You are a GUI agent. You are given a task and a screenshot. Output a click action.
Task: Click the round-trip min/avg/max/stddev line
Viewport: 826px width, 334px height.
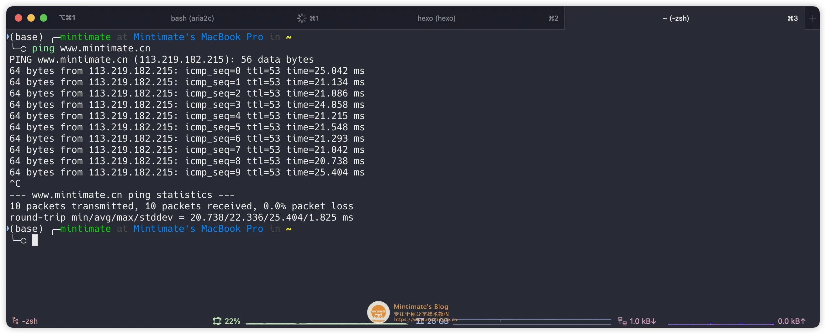point(181,217)
